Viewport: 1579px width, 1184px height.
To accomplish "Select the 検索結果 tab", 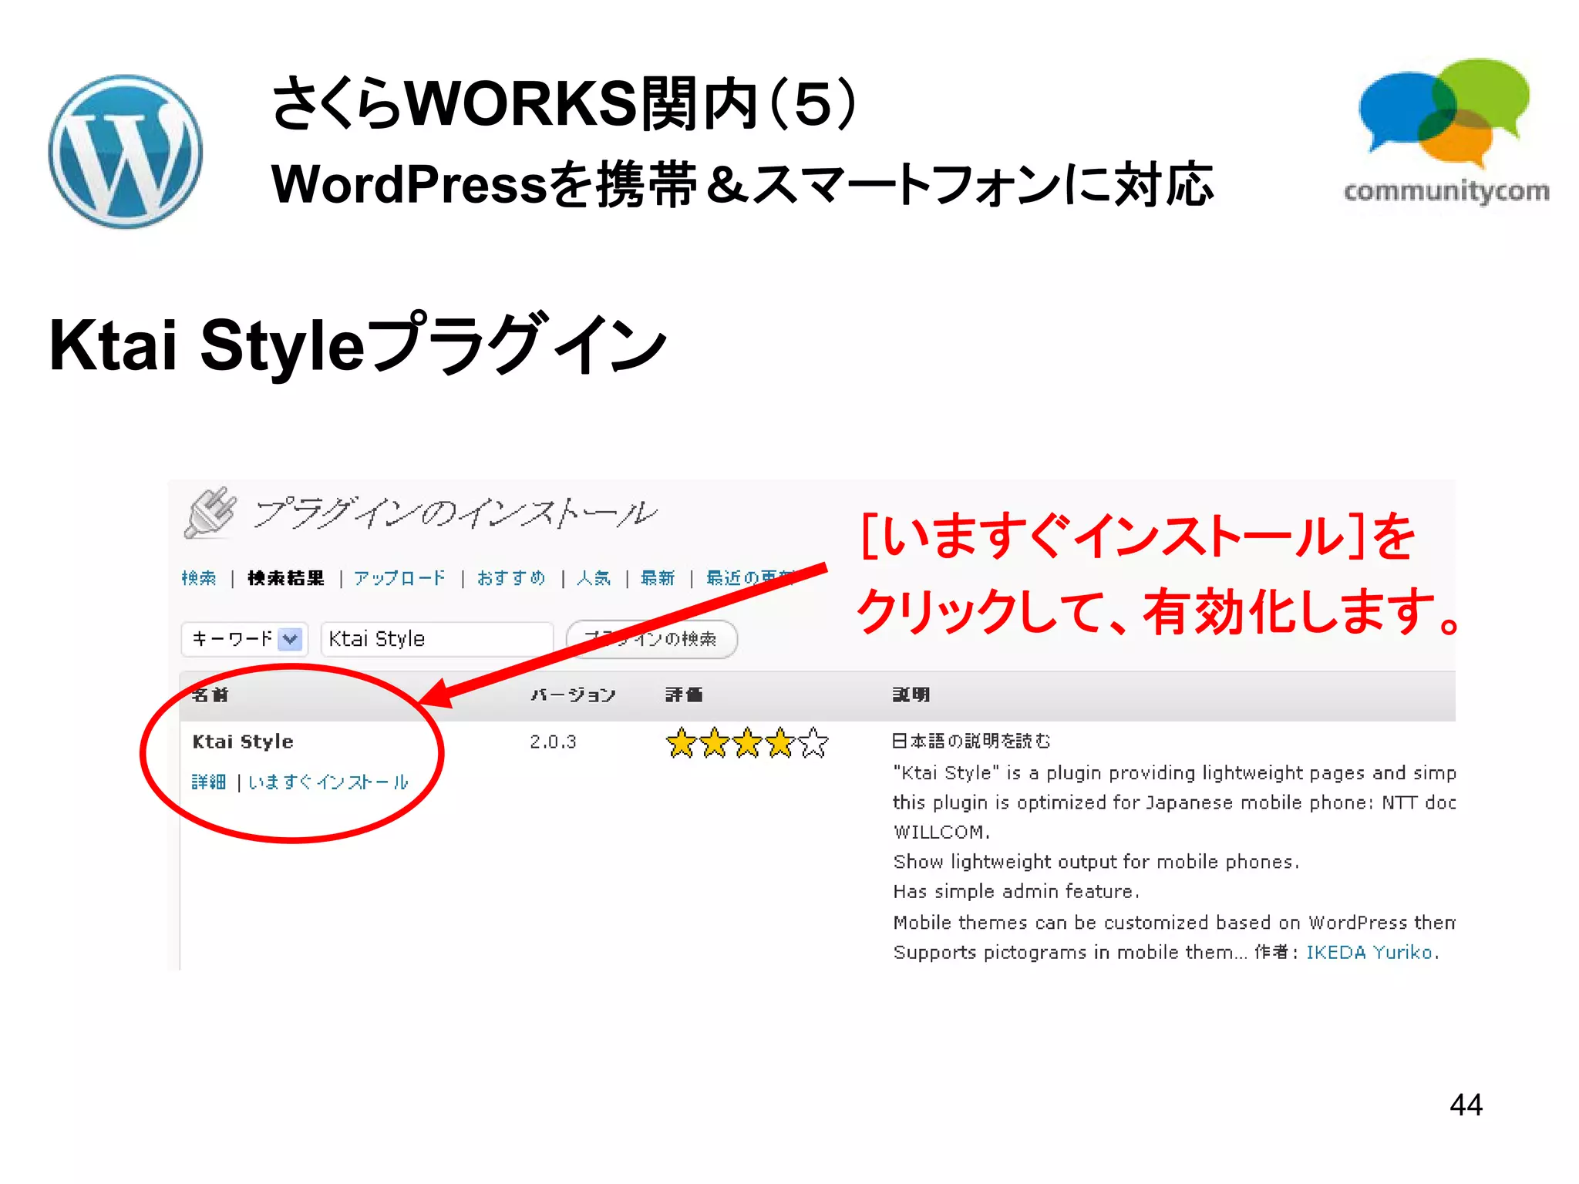I will click(x=286, y=578).
